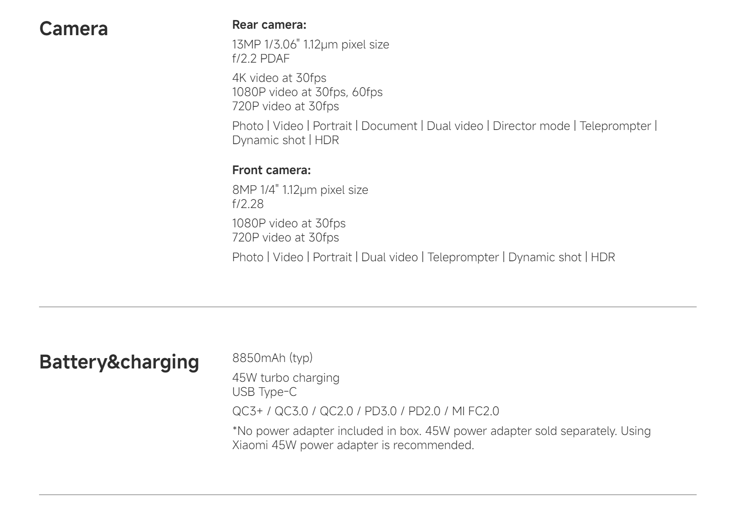Click the 45W turbo charging line
This screenshot has height=507, width=752.
tap(286, 378)
